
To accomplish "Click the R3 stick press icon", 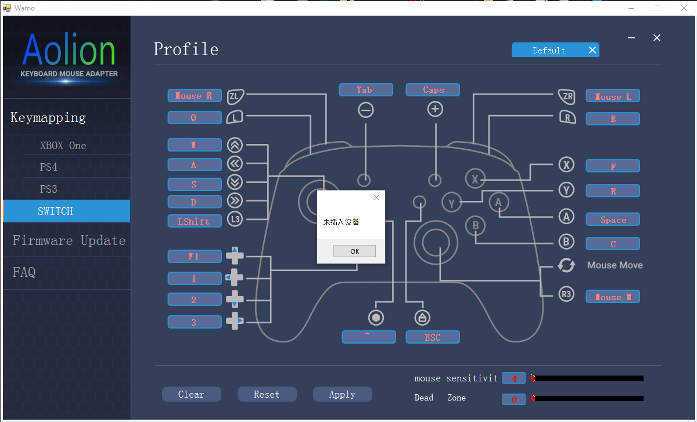I will click(566, 295).
